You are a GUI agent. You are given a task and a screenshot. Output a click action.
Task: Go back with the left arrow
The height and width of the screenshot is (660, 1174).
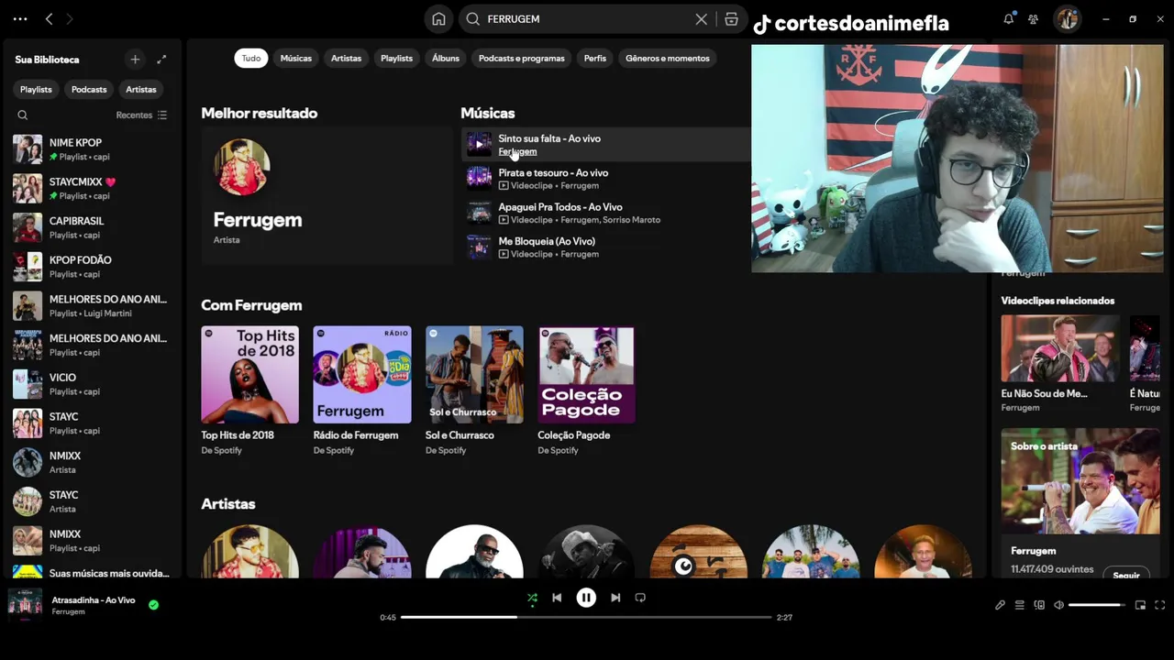(x=49, y=18)
